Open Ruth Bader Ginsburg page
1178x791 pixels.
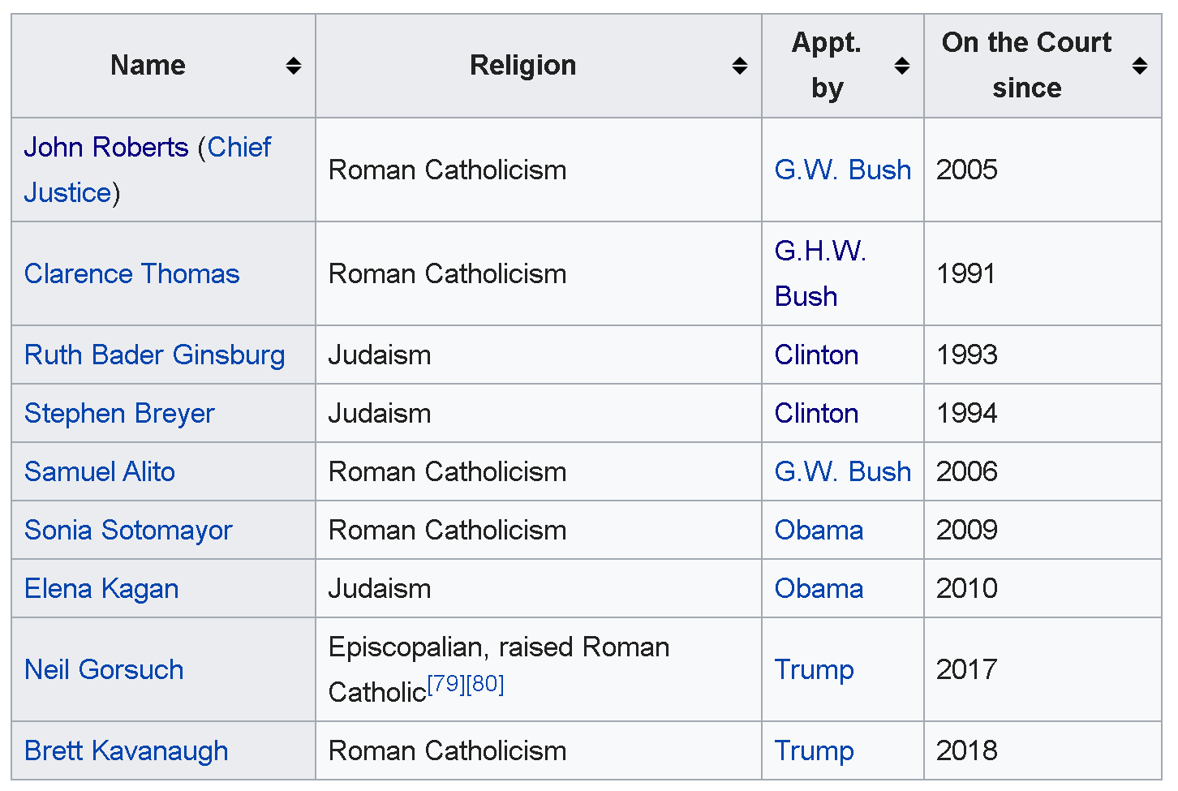pos(154,355)
